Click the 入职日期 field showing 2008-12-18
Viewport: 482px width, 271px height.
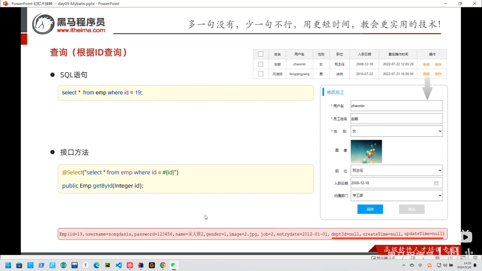[397, 183]
